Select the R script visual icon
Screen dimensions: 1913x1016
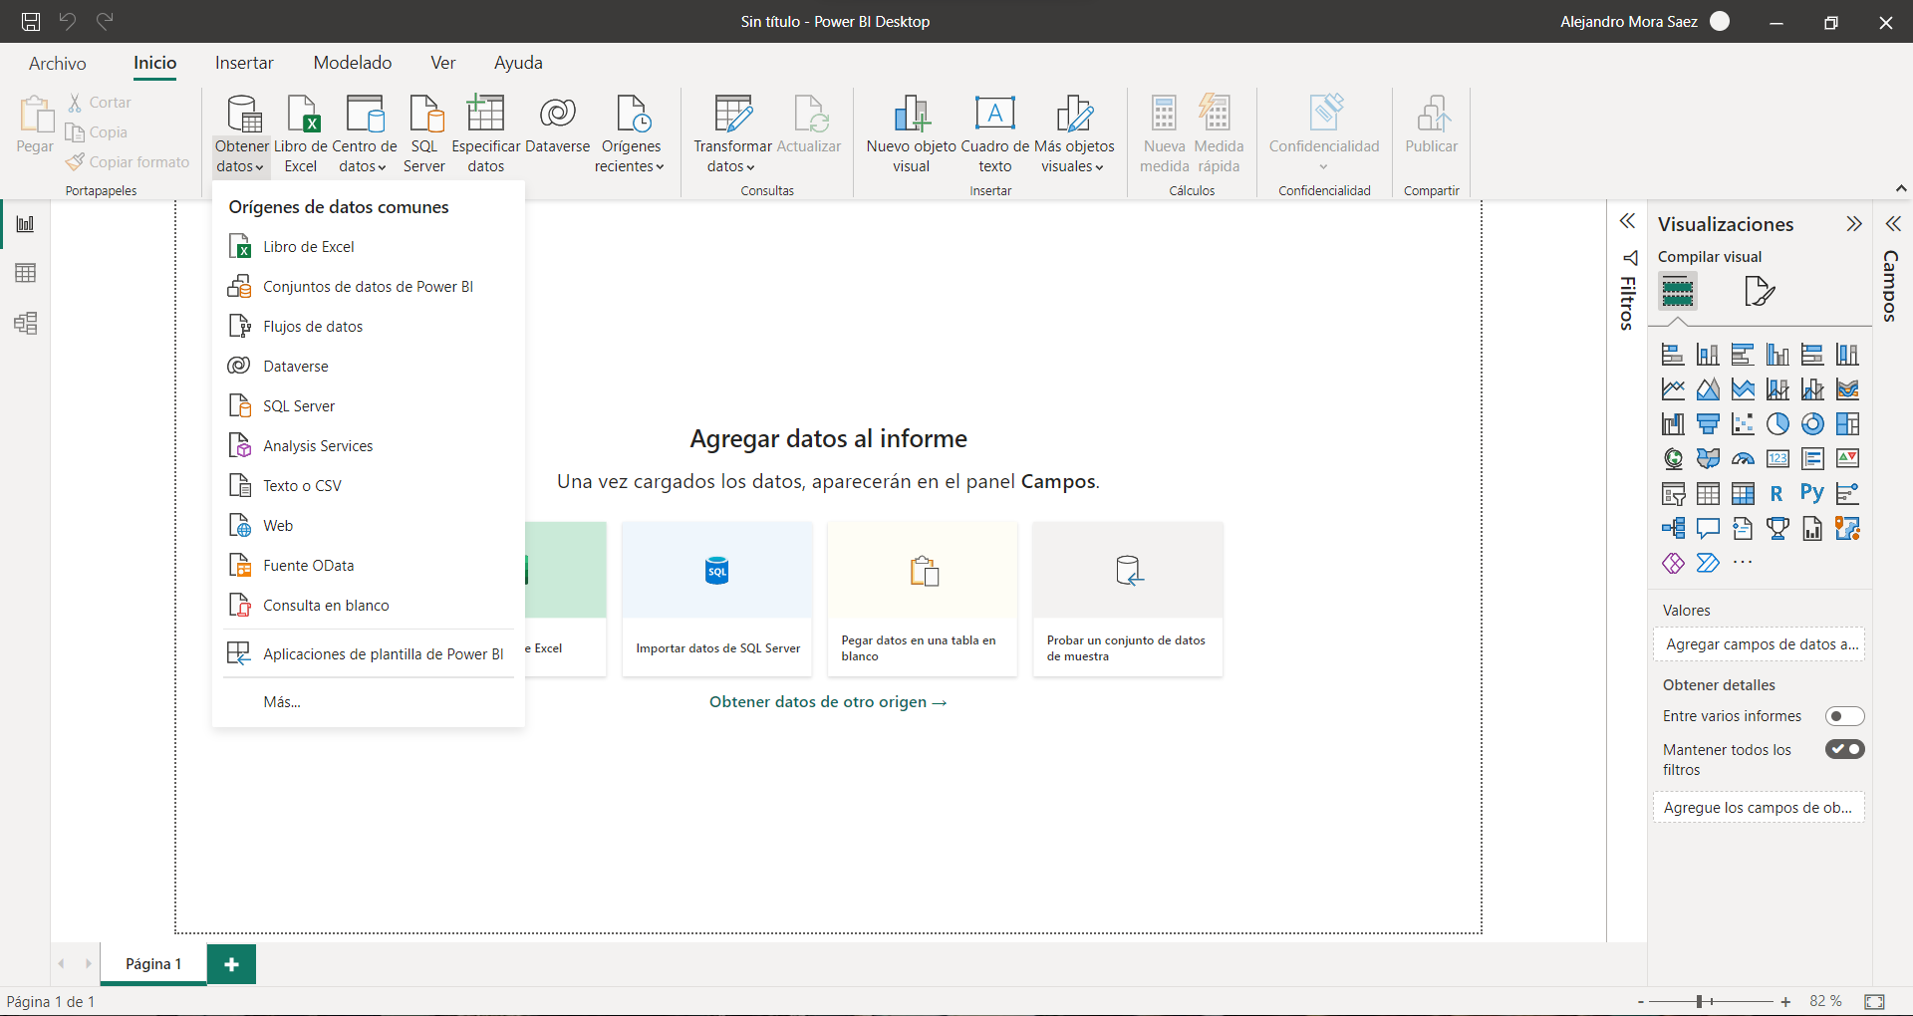pyautogui.click(x=1776, y=493)
